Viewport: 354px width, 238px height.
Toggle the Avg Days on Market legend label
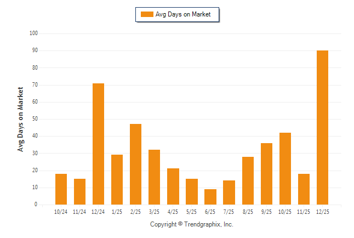pyautogui.click(x=184, y=15)
